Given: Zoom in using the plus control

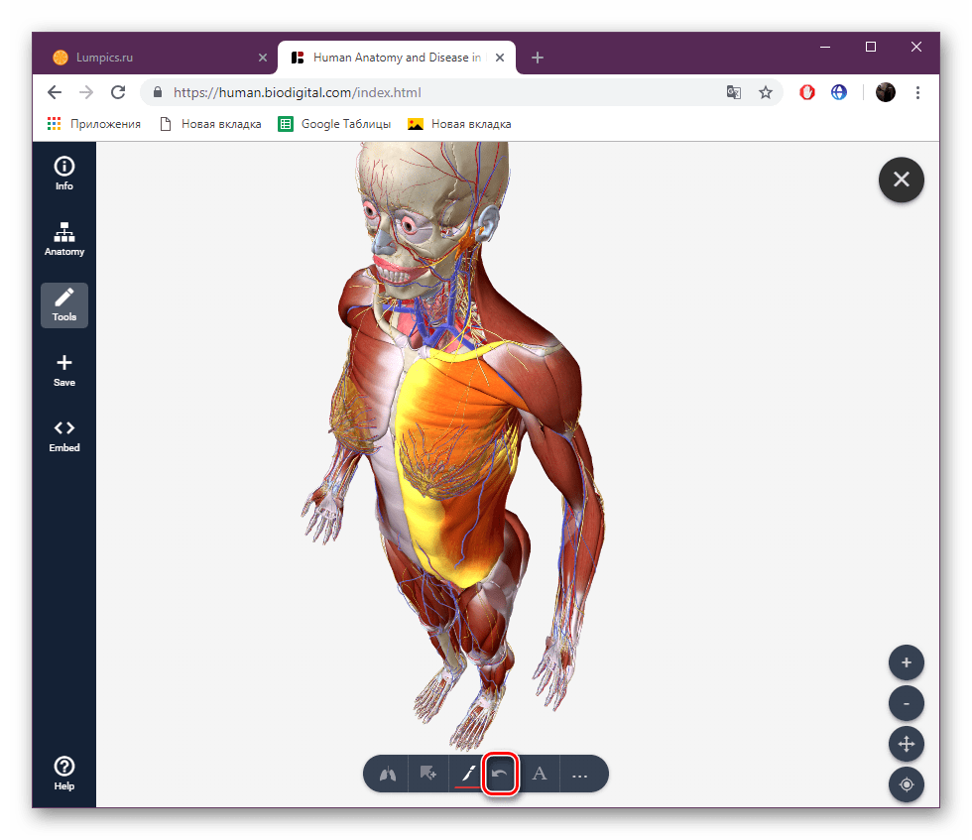Looking at the screenshot, I should tap(906, 662).
